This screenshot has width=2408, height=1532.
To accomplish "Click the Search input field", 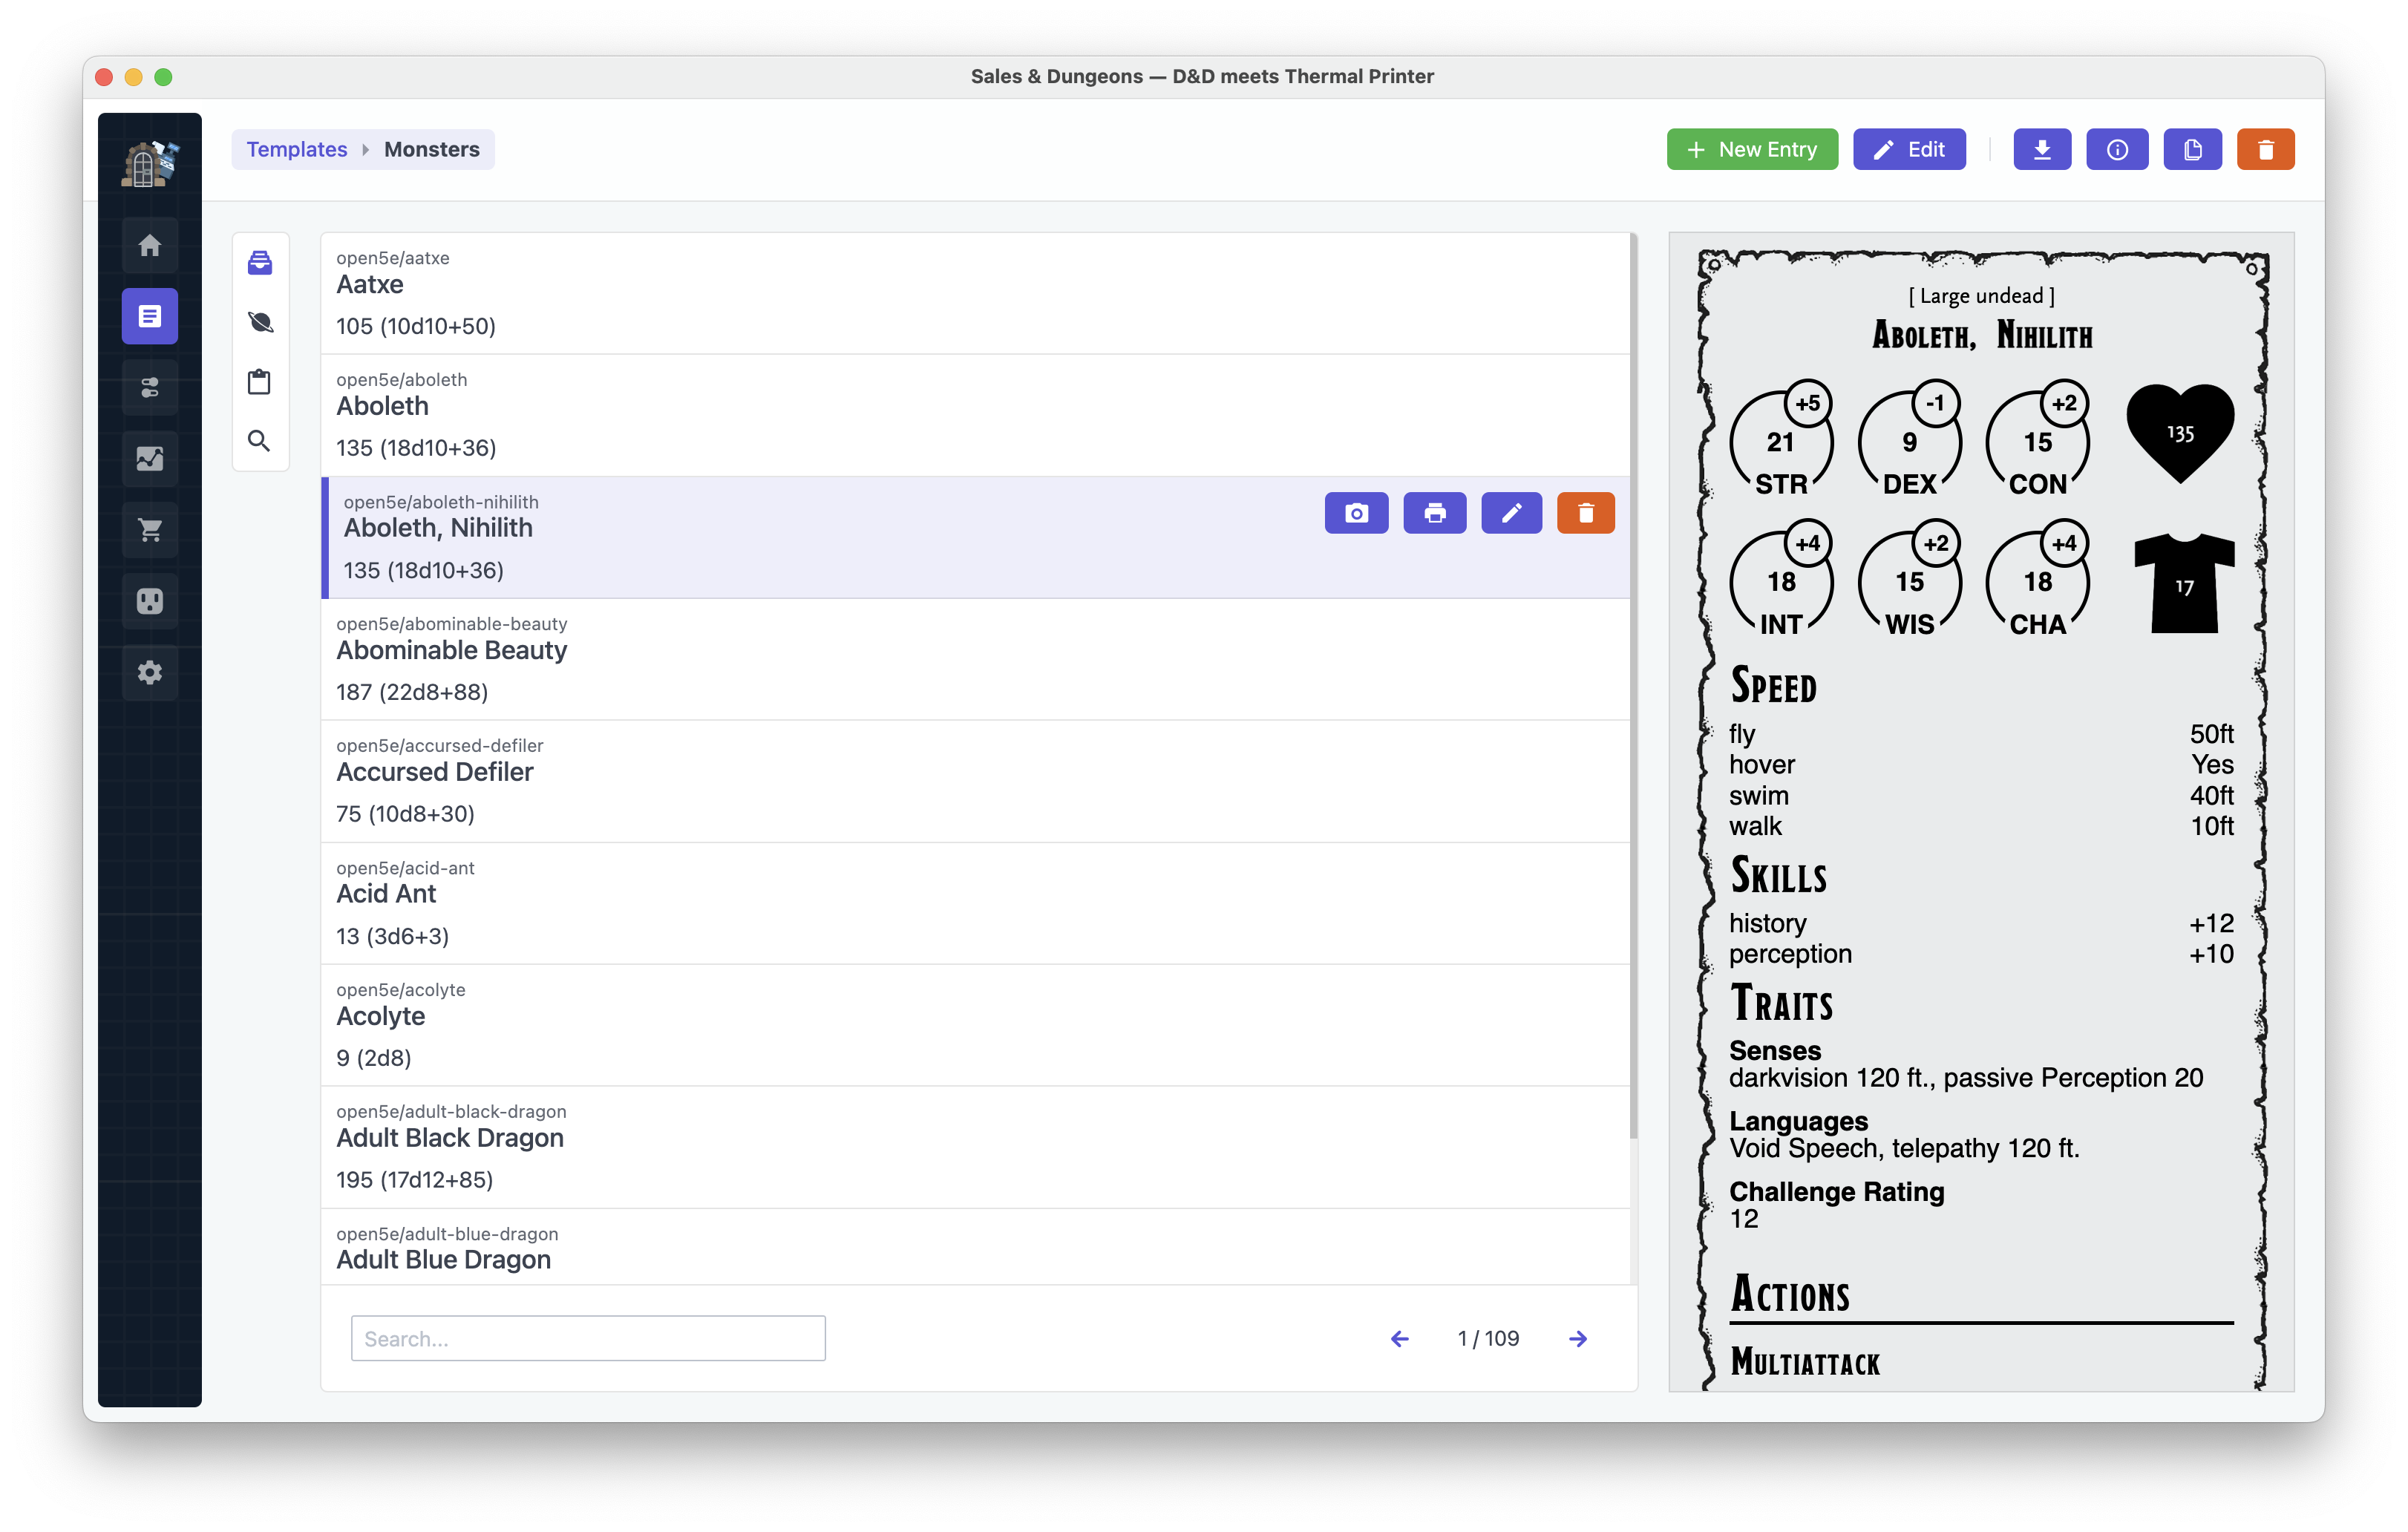I will point(588,1339).
